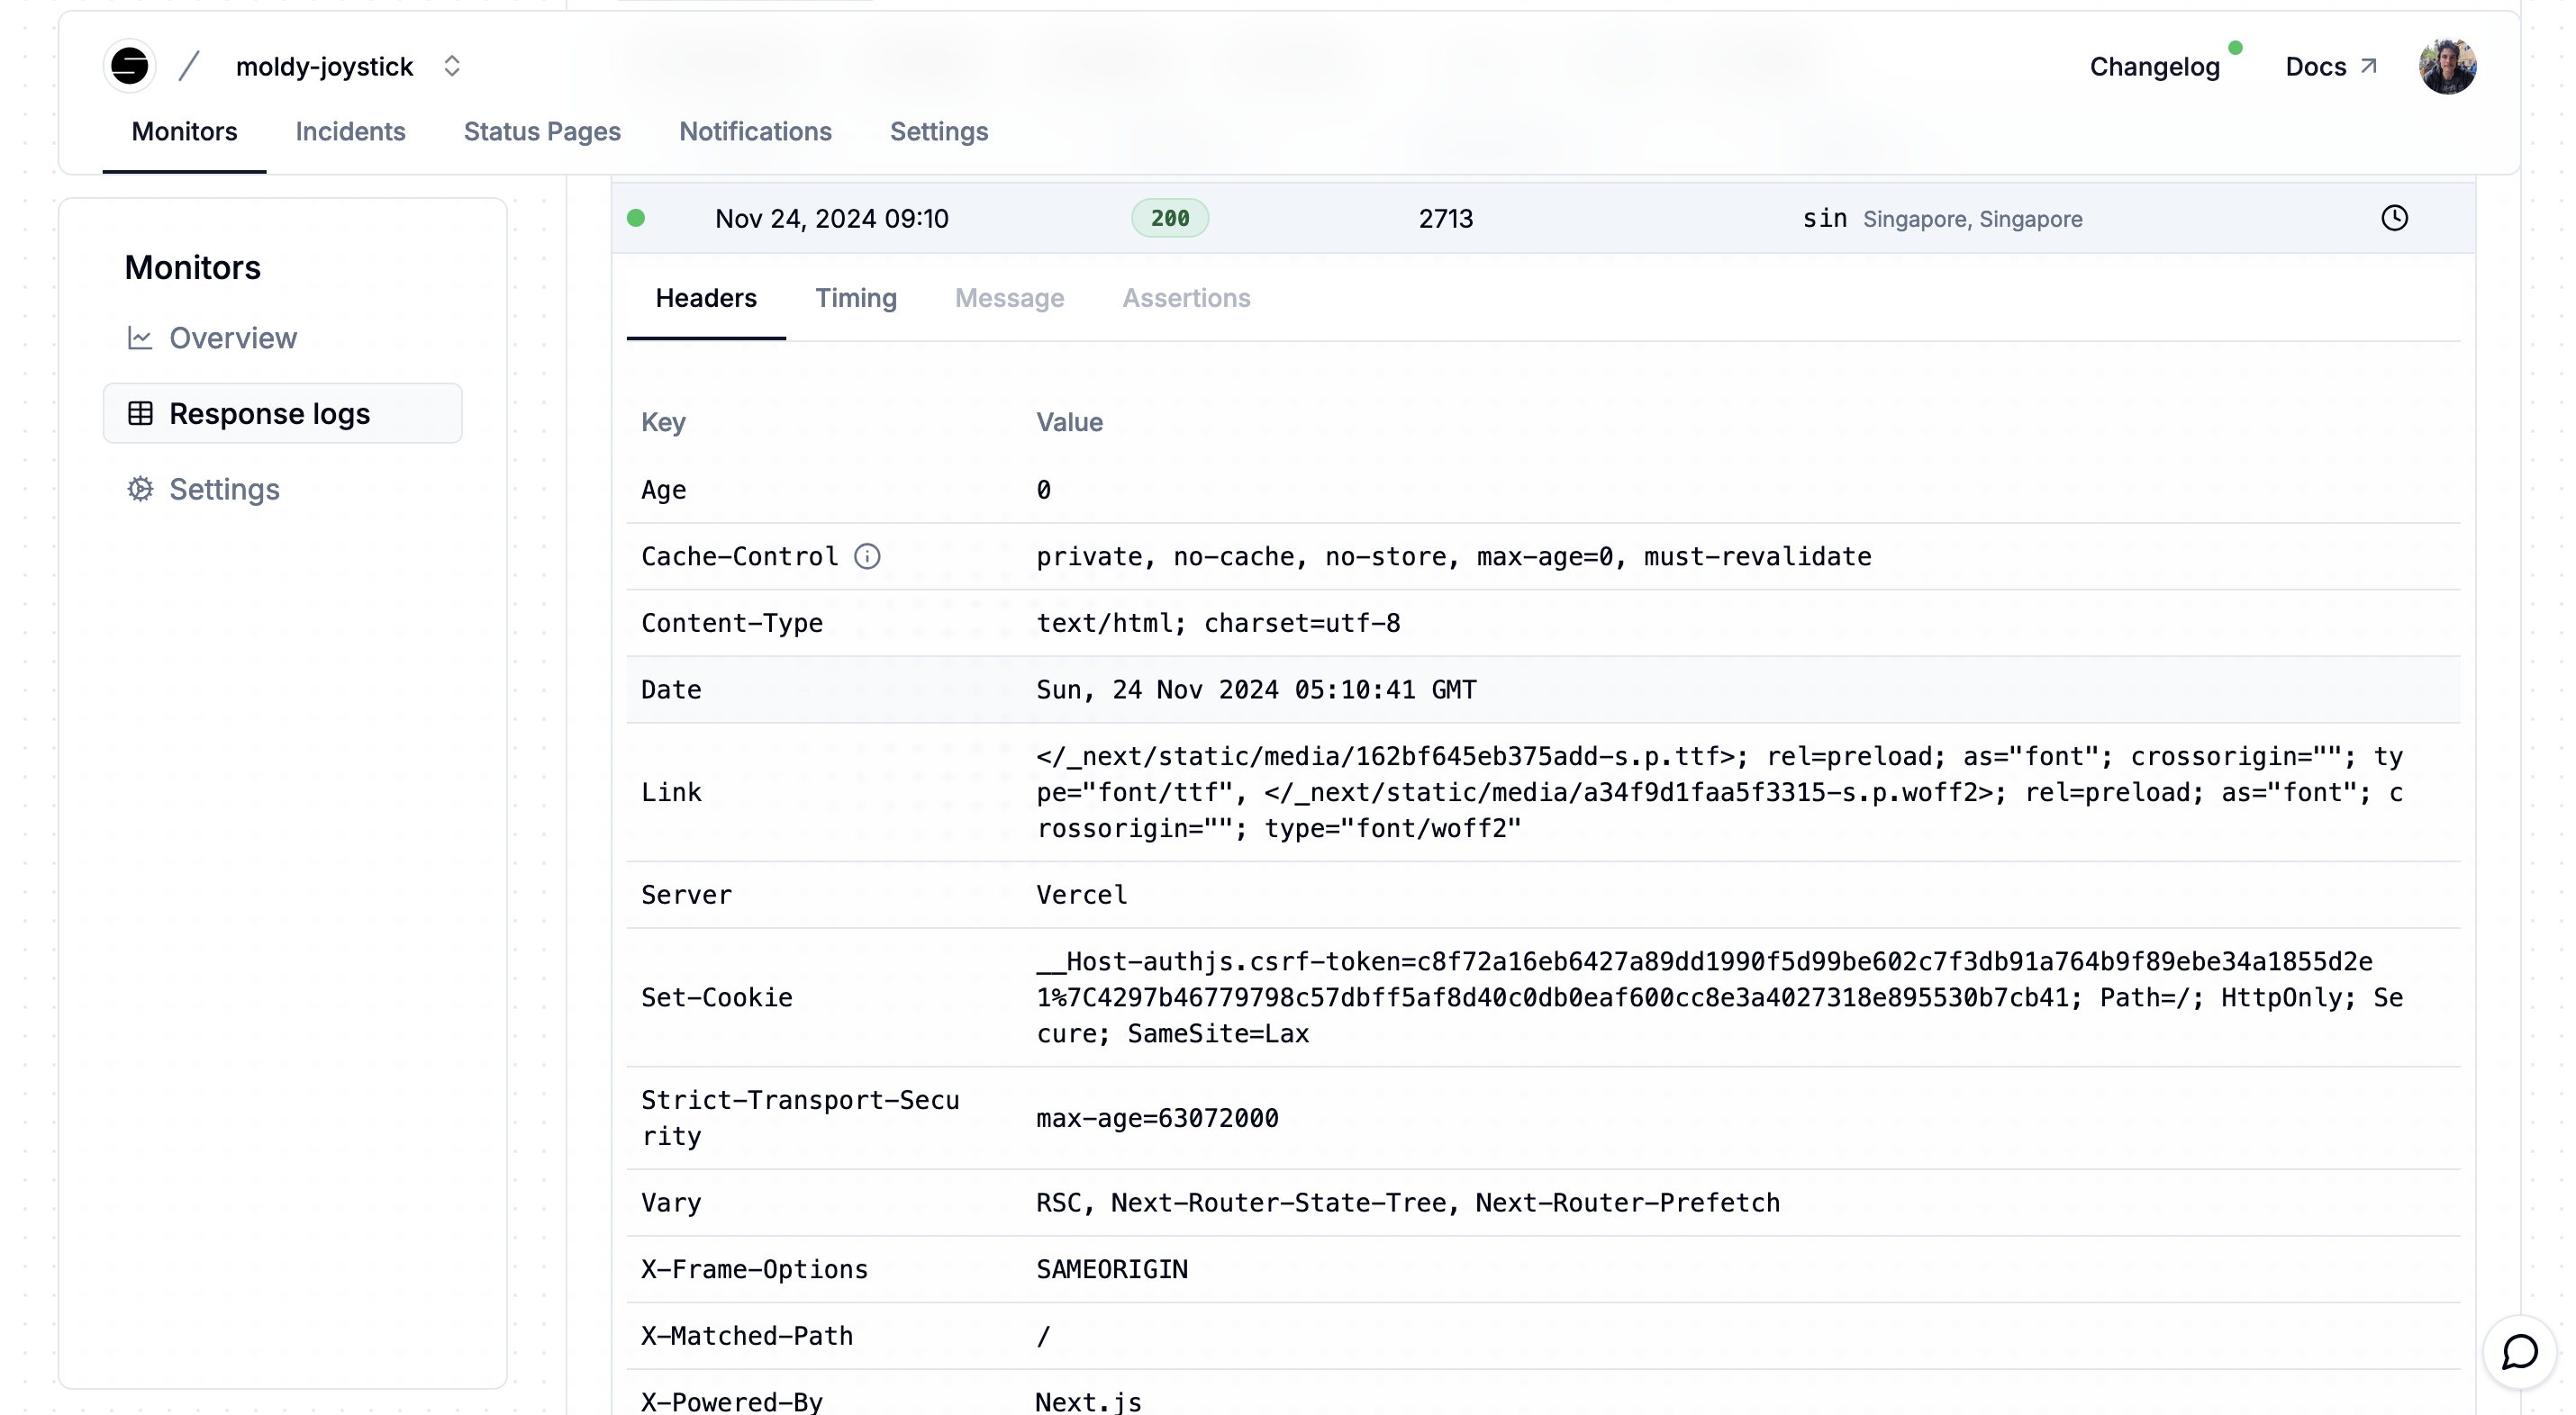Open the Assertions tab

click(1186, 298)
